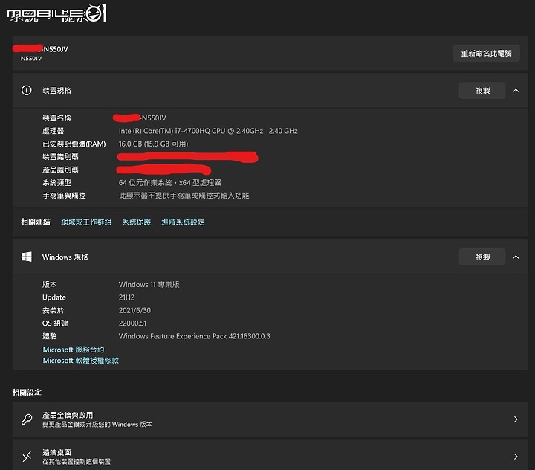Viewport: 535px width, 470px height.
Task: Open the 網域或工作群組 link
Action: [x=86, y=222]
